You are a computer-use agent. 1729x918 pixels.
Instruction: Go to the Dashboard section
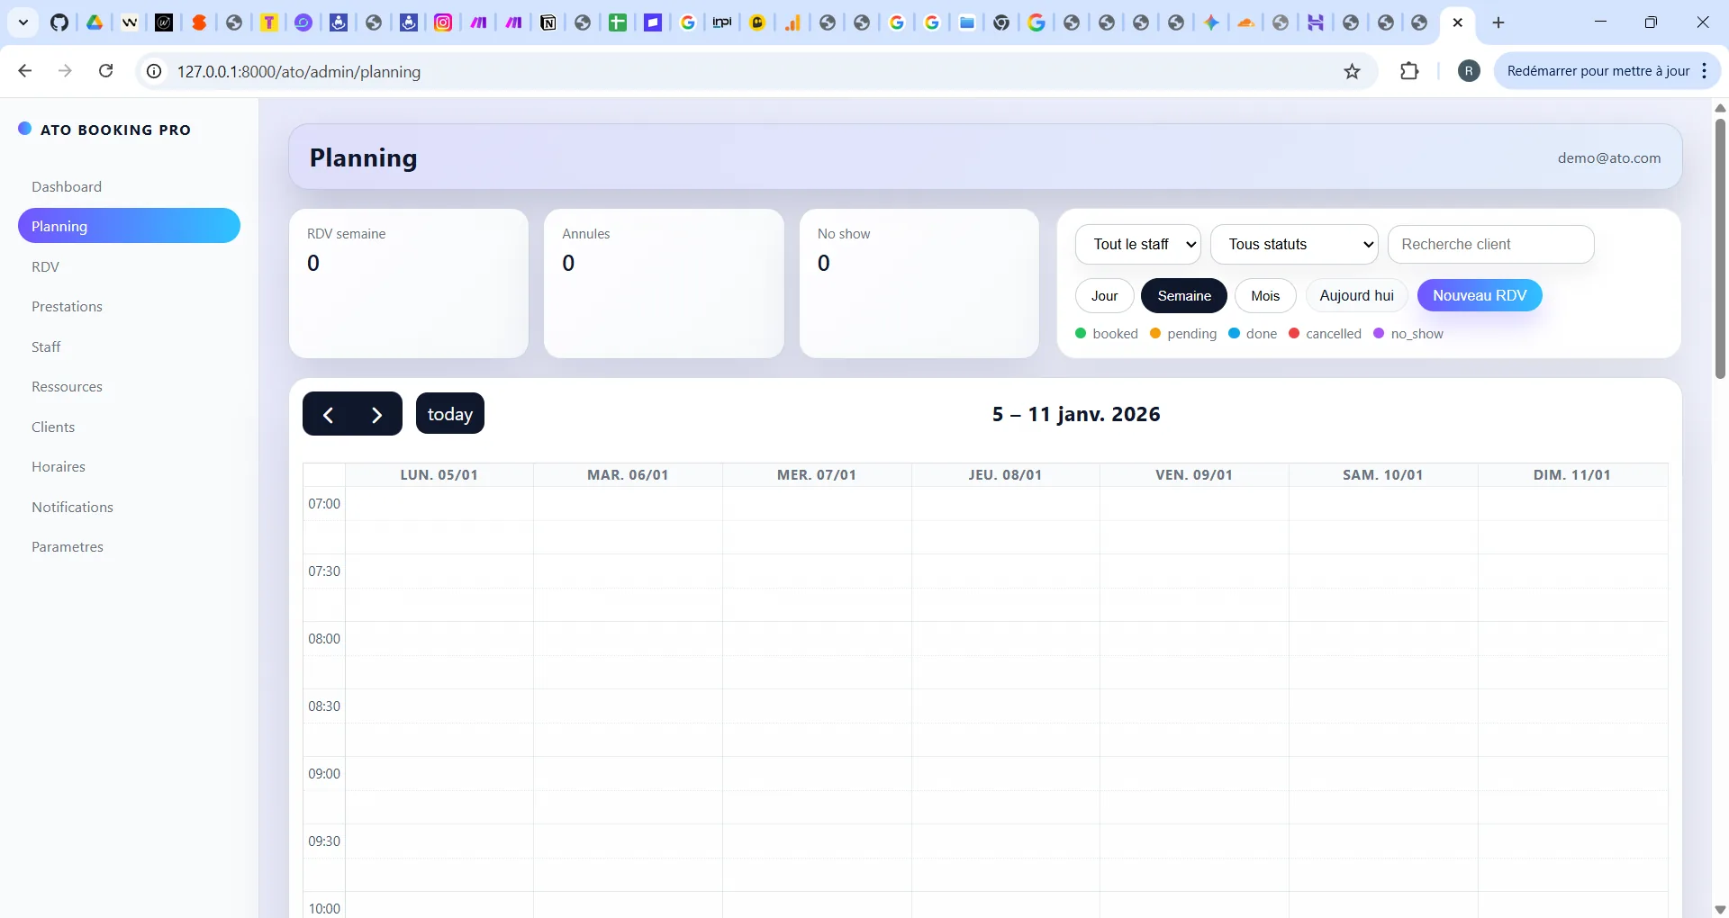pos(66,186)
